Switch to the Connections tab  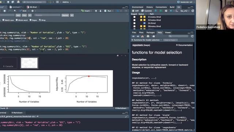pyautogui.click(x=161, y=7)
